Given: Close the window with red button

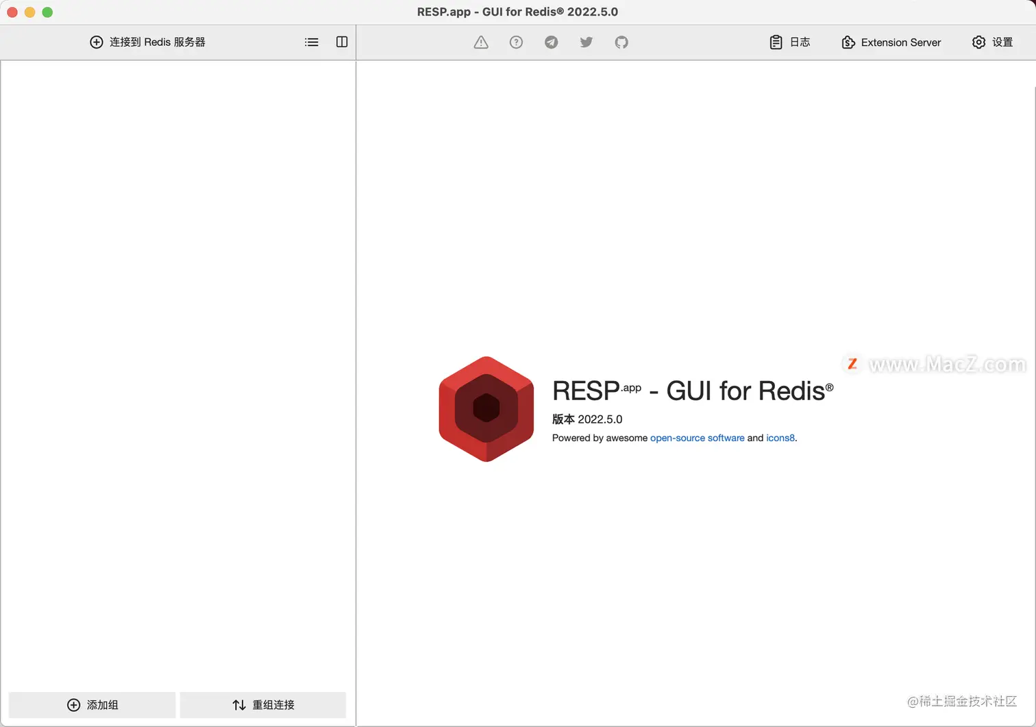Looking at the screenshot, I should point(12,12).
